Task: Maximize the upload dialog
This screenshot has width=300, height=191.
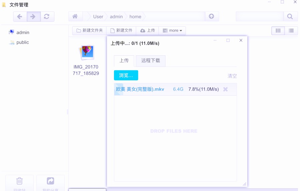Action: [228, 40]
